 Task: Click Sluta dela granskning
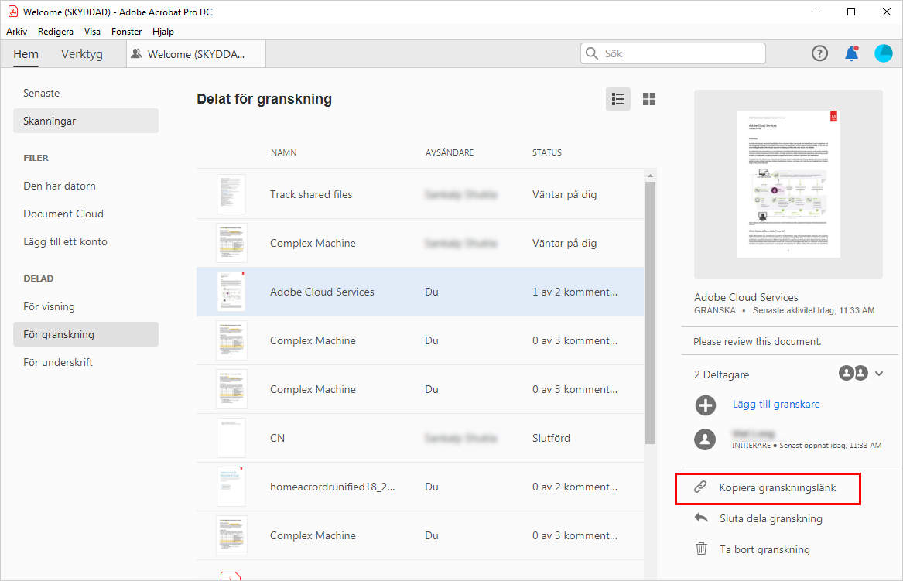pos(771,519)
